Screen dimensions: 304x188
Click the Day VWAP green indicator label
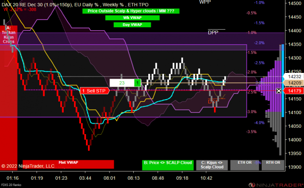point(132,25)
